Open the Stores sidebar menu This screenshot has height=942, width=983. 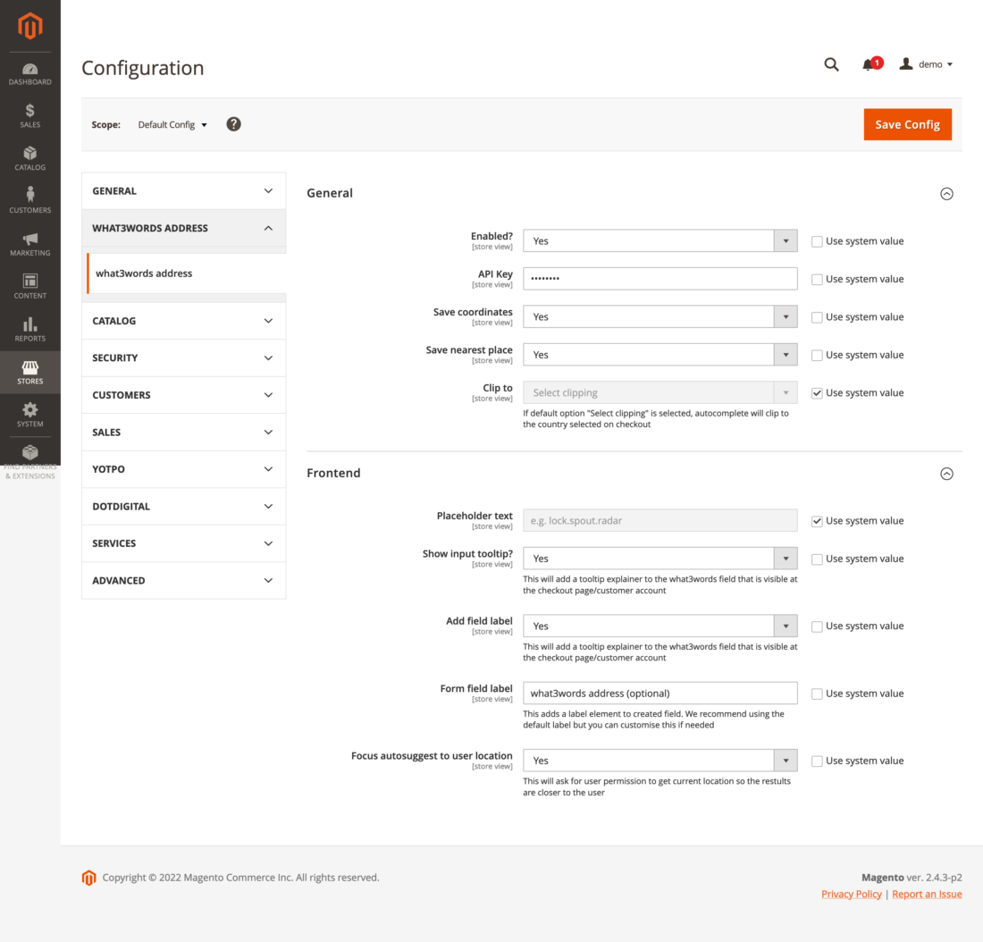pyautogui.click(x=30, y=373)
